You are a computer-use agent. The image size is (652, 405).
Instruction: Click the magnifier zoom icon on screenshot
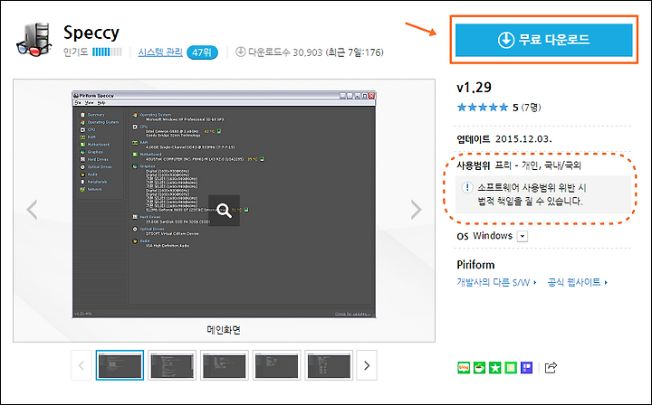point(224,211)
